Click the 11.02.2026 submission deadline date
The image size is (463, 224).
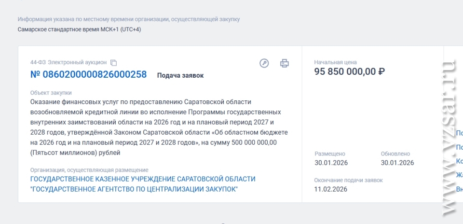coord(330,189)
